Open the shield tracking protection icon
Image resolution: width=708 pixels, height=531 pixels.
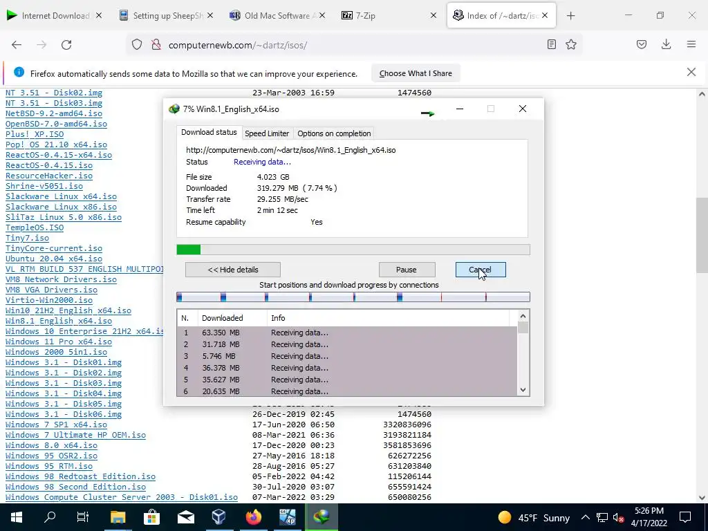pyautogui.click(x=137, y=45)
